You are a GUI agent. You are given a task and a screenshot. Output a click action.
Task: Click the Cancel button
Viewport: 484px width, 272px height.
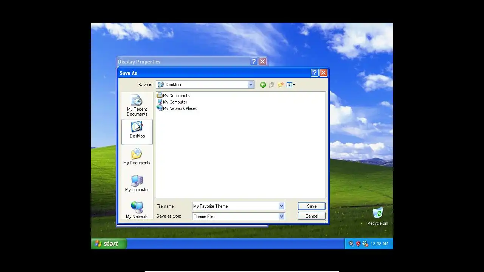pos(312,216)
